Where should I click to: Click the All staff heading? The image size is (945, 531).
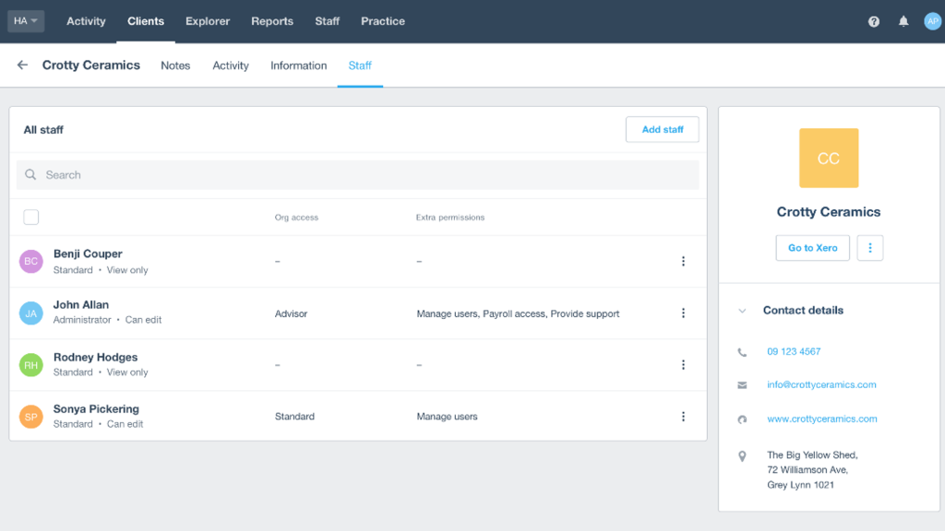point(43,130)
